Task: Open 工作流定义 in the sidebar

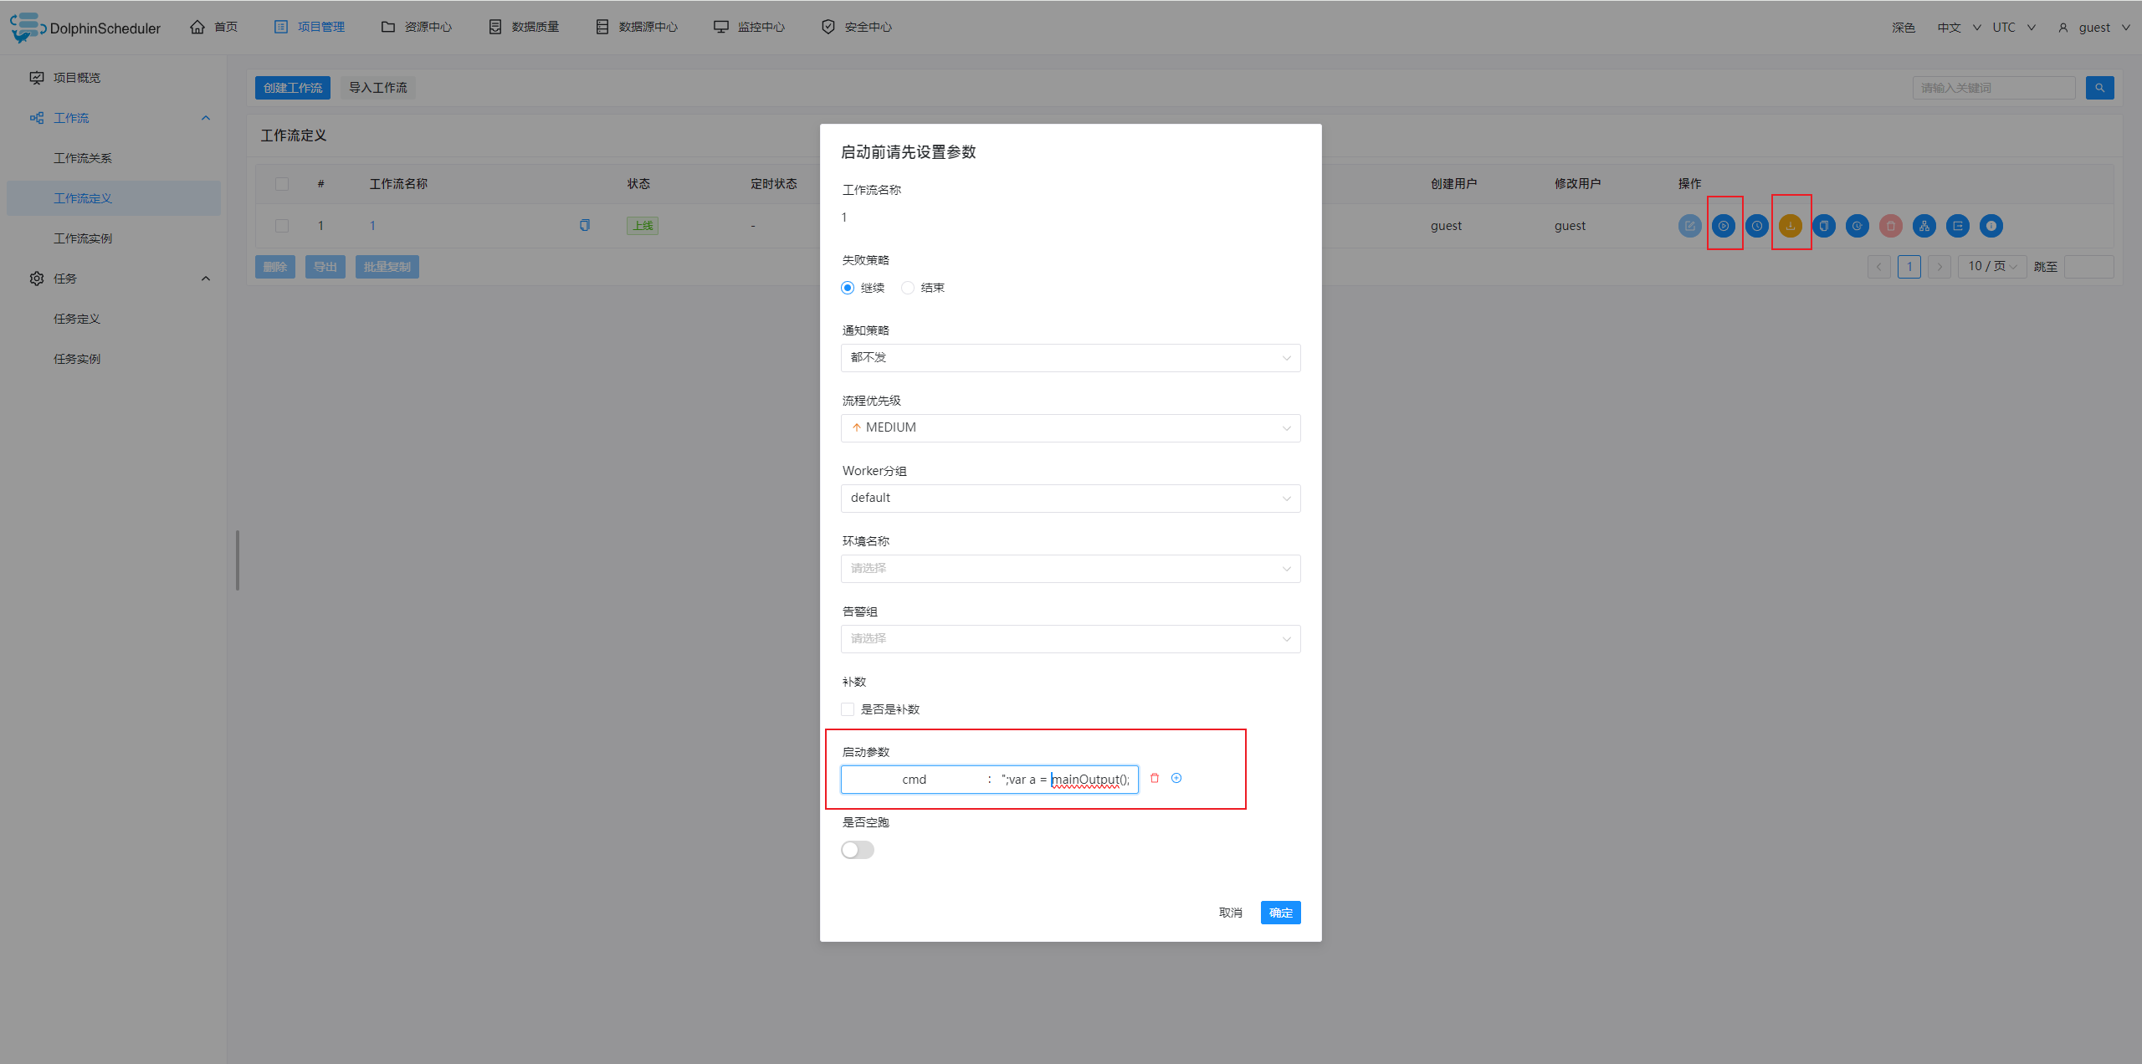Action: pyautogui.click(x=114, y=198)
